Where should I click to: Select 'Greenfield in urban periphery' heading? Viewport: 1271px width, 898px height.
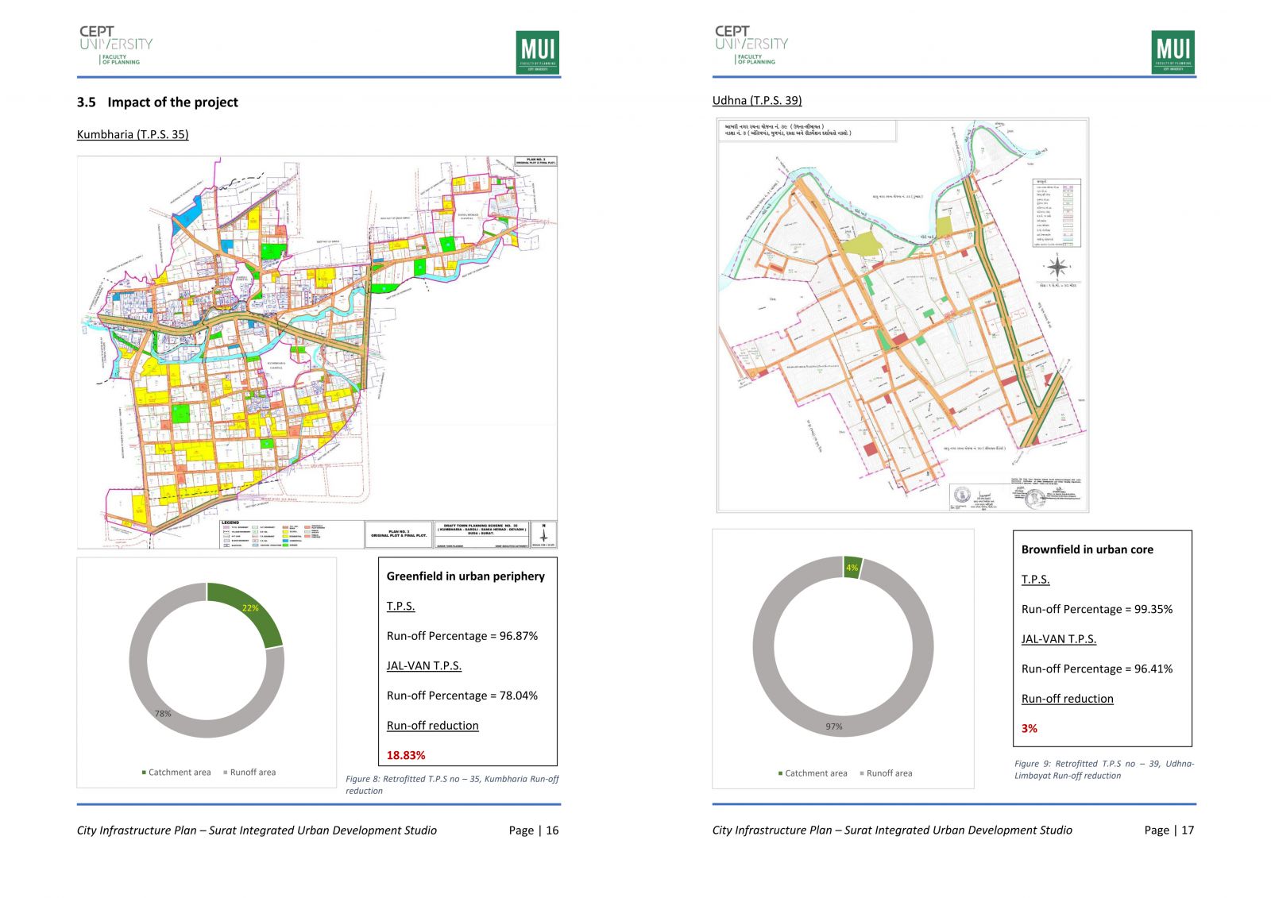pos(466,576)
